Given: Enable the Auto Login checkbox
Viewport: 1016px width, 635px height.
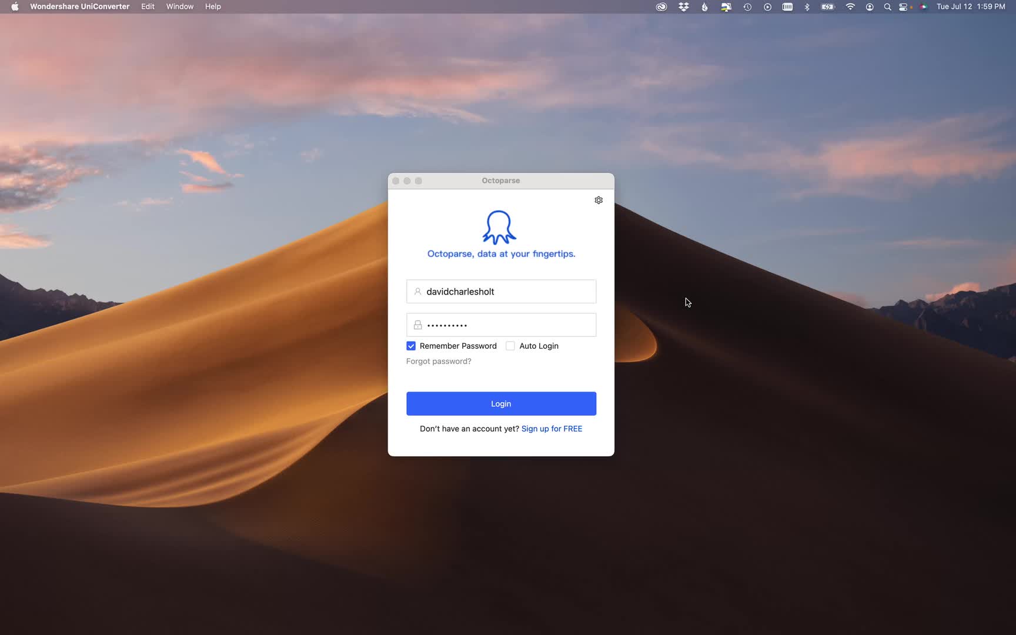Looking at the screenshot, I should [510, 346].
